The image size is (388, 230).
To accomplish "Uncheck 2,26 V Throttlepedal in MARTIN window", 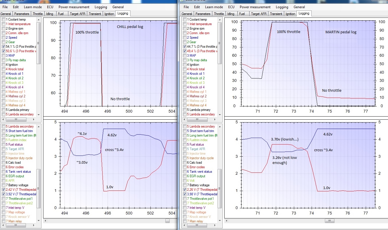I will pyautogui.click(x=185, y=190).
